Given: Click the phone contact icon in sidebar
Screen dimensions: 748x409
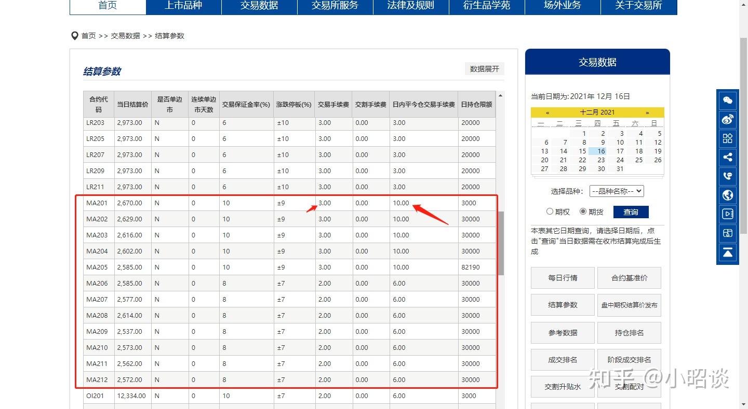Looking at the screenshot, I should [727, 176].
